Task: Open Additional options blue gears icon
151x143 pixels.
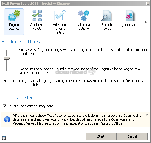Action: (x=84, y=16)
